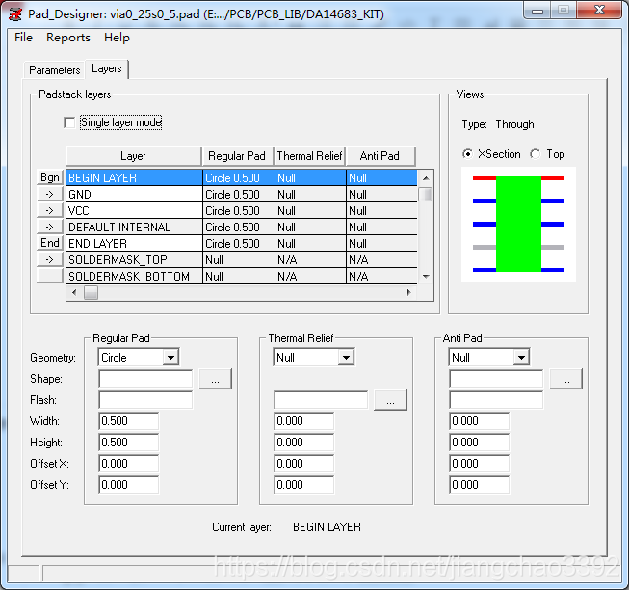
Task: Click the arrow button beside SOLDERMASK_TOP row
Action: coord(50,259)
